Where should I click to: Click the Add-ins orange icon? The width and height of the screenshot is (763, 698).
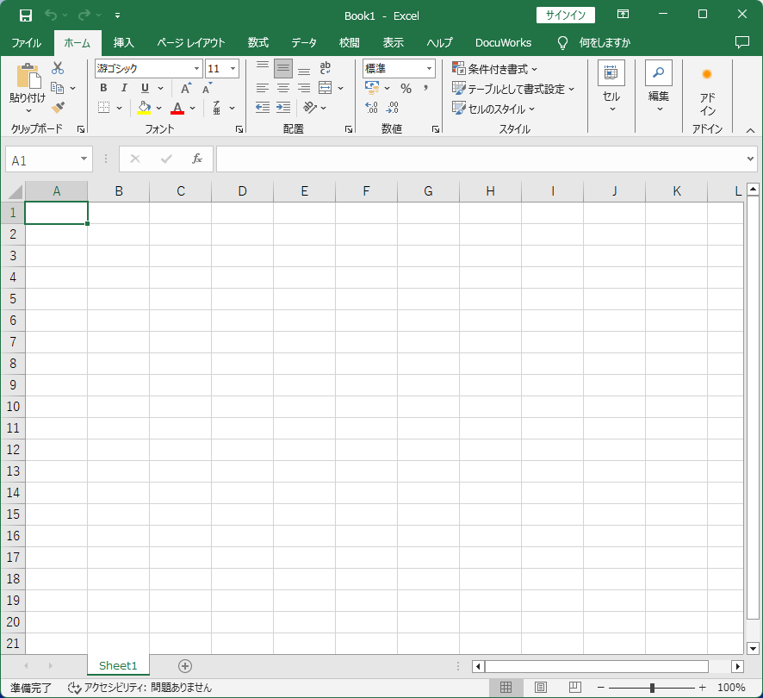(x=707, y=74)
